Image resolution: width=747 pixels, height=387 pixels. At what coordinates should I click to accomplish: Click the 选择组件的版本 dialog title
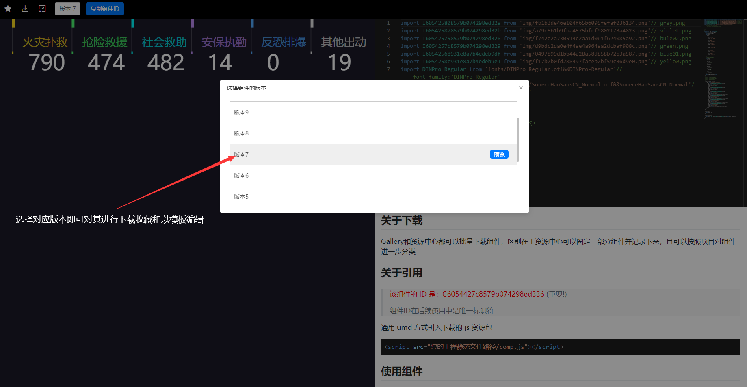(247, 88)
